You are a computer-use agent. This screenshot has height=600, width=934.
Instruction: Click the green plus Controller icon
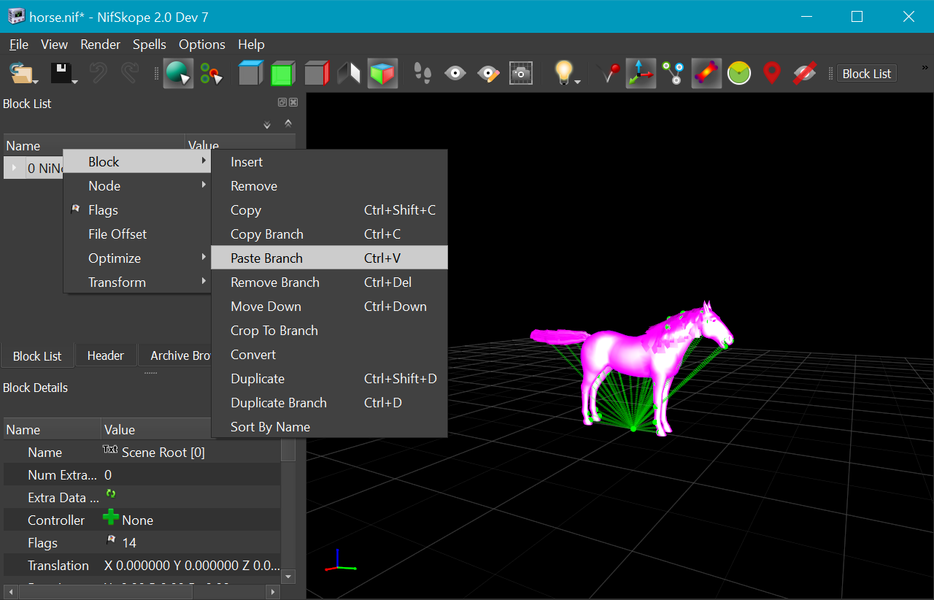click(x=111, y=518)
